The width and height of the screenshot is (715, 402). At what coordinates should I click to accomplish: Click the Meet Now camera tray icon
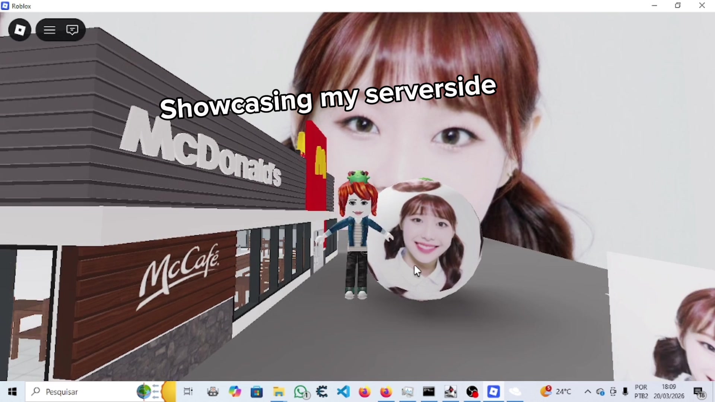coord(613,392)
